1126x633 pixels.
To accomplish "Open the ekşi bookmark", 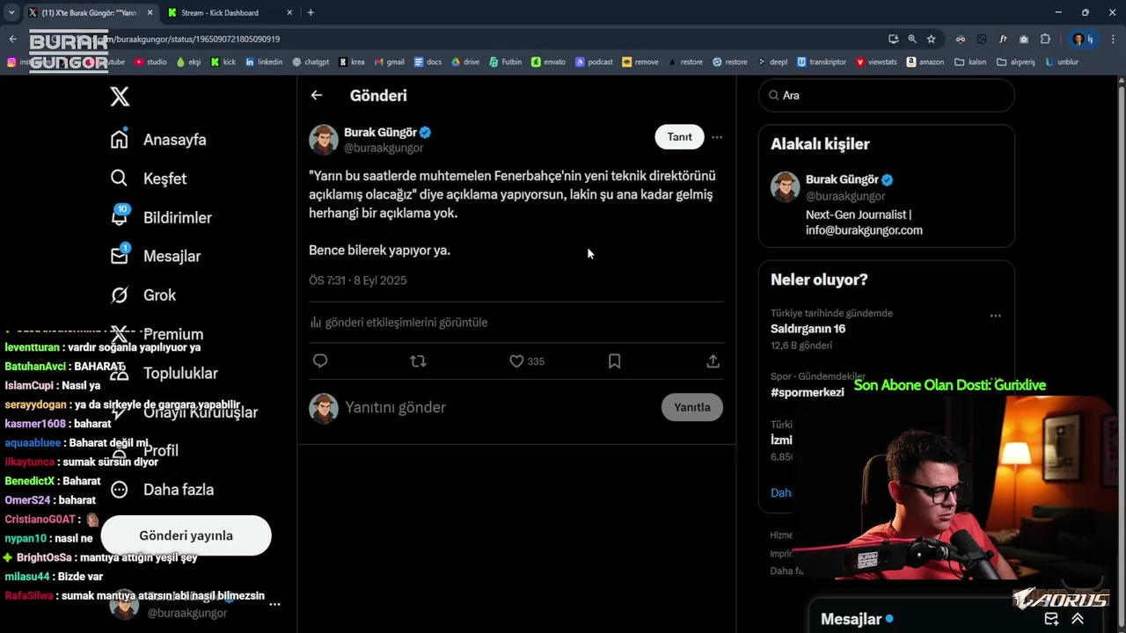I will [188, 62].
